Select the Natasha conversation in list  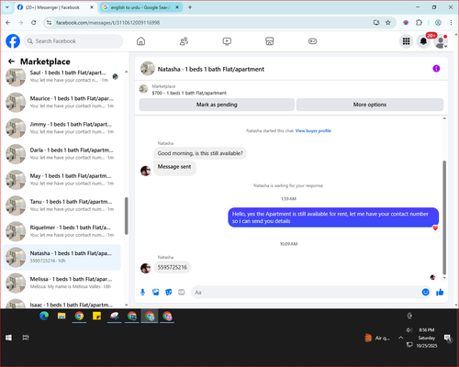pyautogui.click(x=62, y=257)
